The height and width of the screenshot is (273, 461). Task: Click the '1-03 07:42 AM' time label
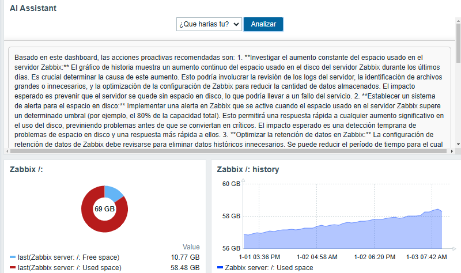coord(426,257)
